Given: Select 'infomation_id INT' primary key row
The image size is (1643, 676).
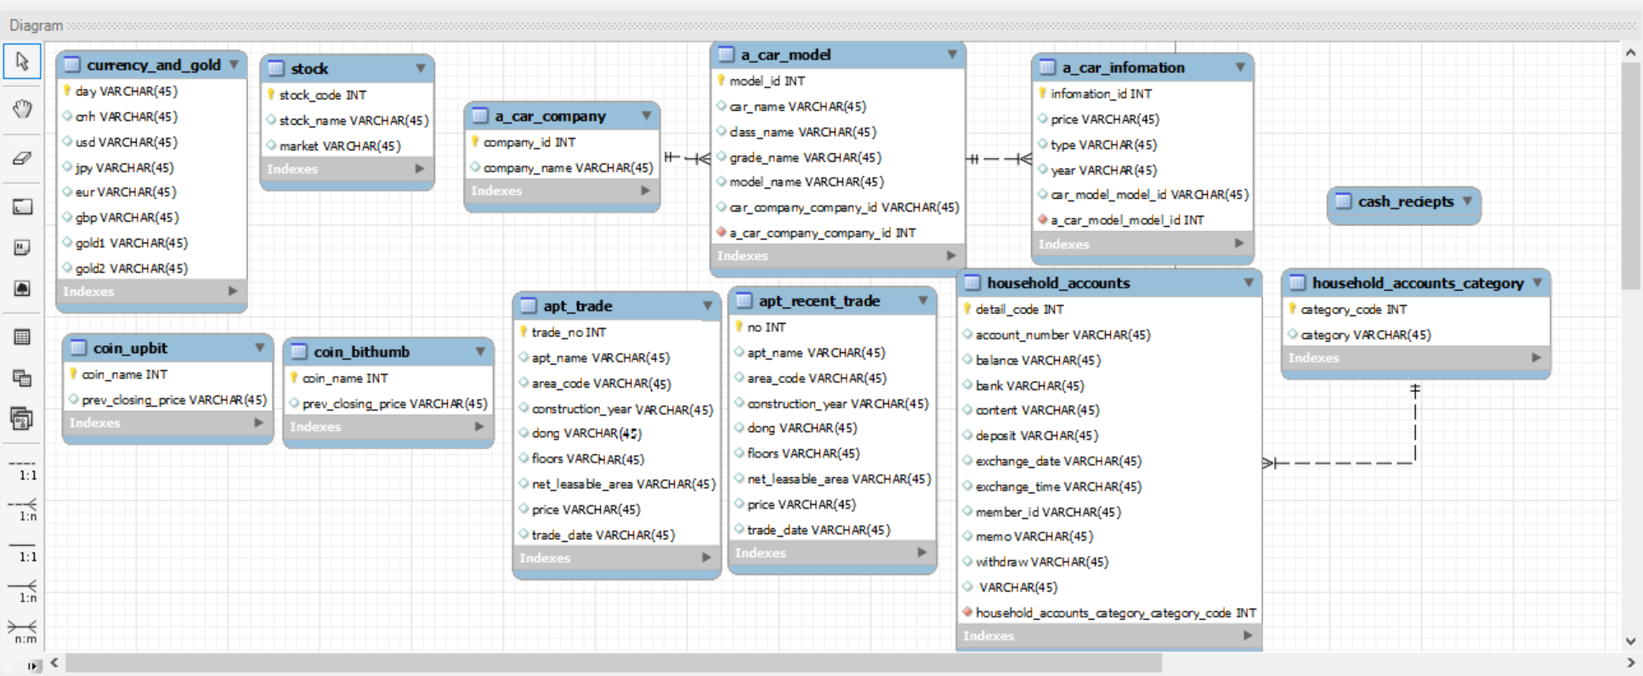Looking at the screenshot, I should coord(1142,94).
